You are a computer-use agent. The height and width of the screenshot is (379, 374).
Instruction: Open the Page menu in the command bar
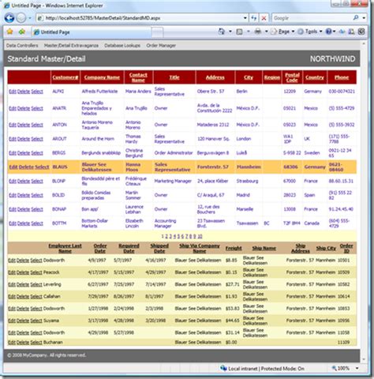(x=282, y=32)
